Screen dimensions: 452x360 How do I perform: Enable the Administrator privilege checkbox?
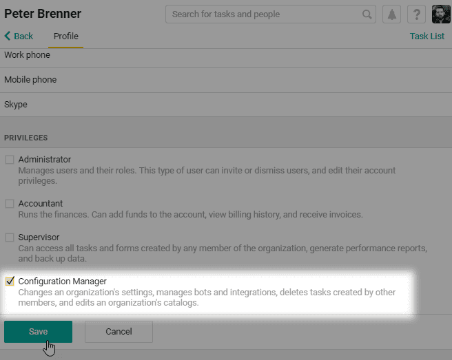point(10,160)
